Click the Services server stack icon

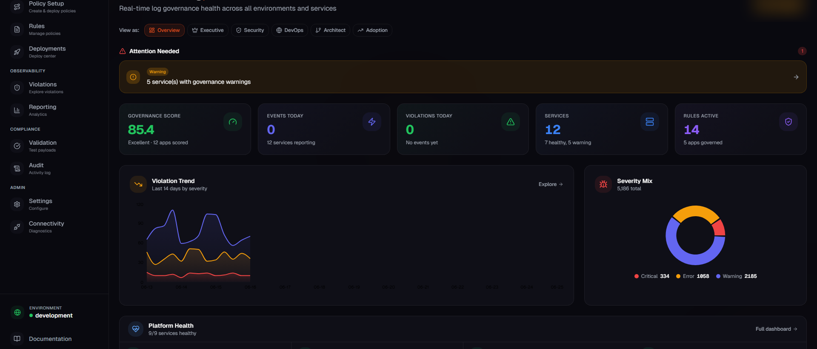650,122
